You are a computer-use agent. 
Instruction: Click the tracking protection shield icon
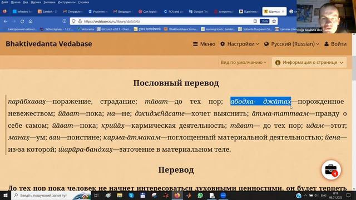tap(73, 21)
